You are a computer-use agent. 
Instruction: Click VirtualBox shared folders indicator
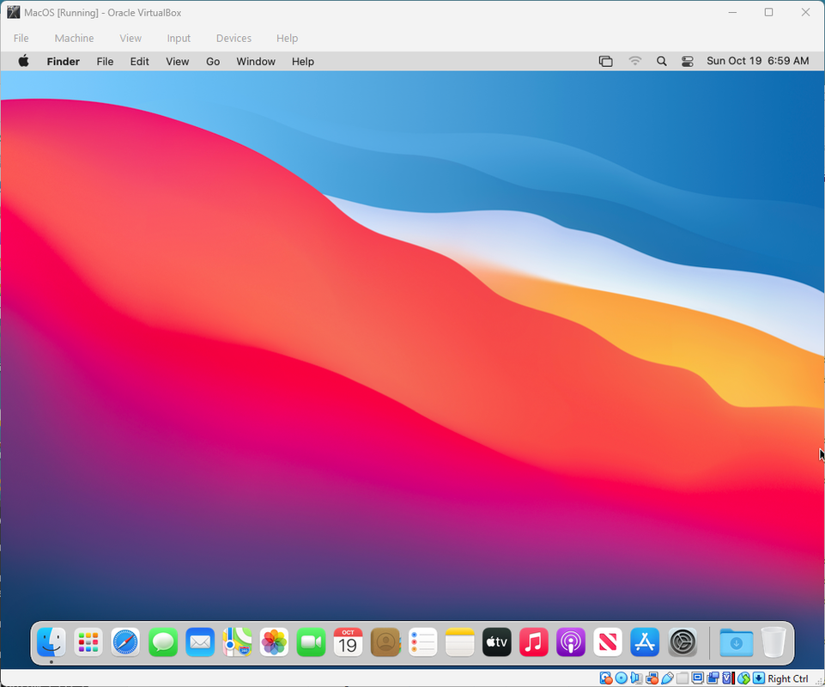[x=682, y=678]
